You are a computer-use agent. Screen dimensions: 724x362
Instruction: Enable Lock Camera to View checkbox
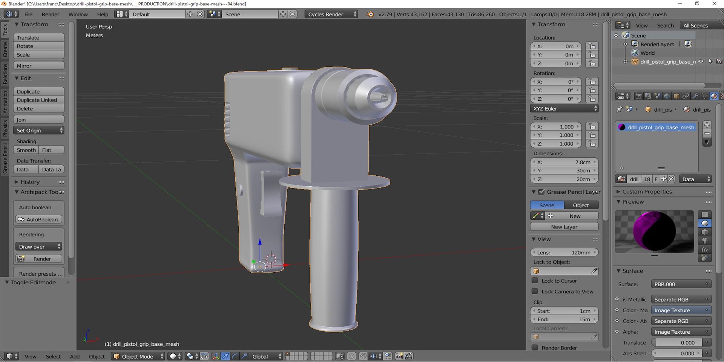click(x=535, y=291)
